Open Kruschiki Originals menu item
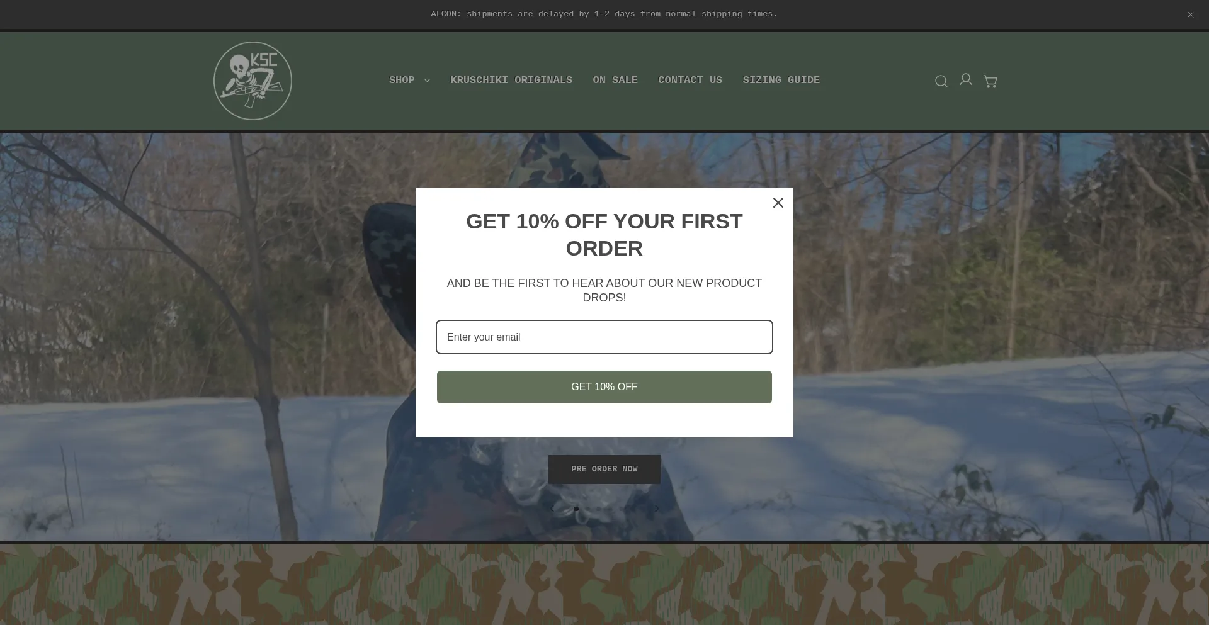The image size is (1209, 625). point(511,80)
